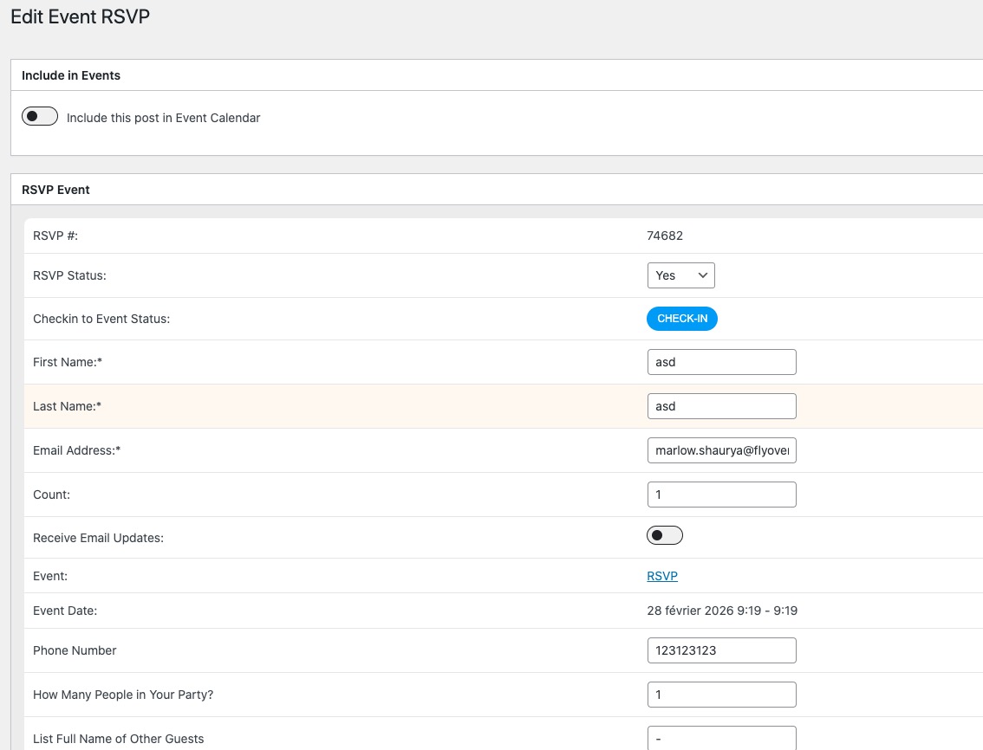Click the Event Date value text

click(x=722, y=611)
